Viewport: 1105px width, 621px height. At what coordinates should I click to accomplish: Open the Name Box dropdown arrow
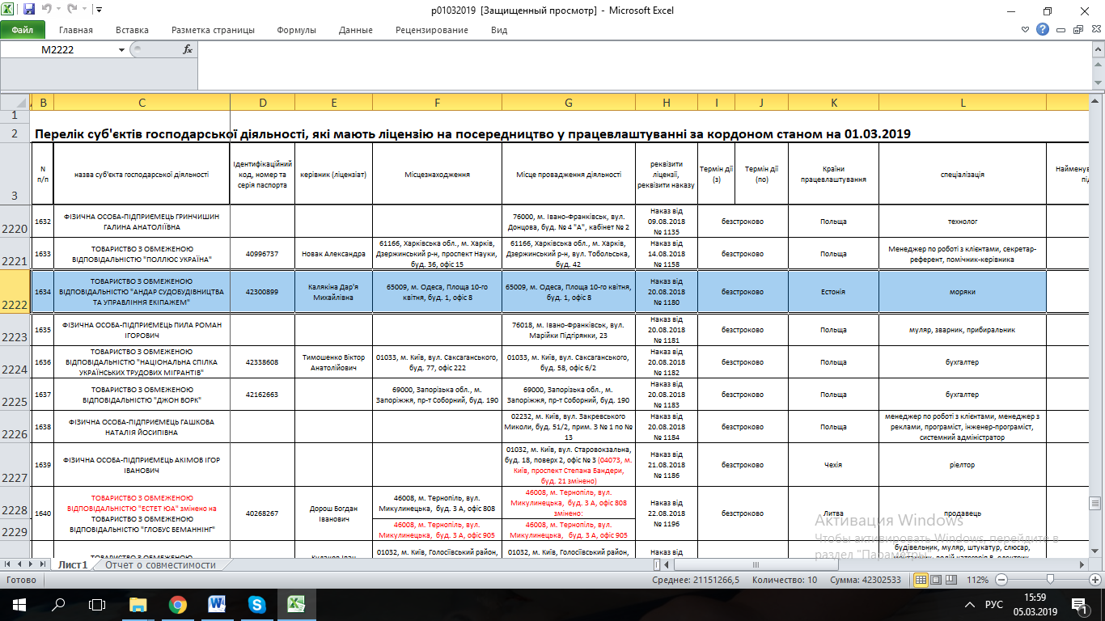[x=121, y=49]
